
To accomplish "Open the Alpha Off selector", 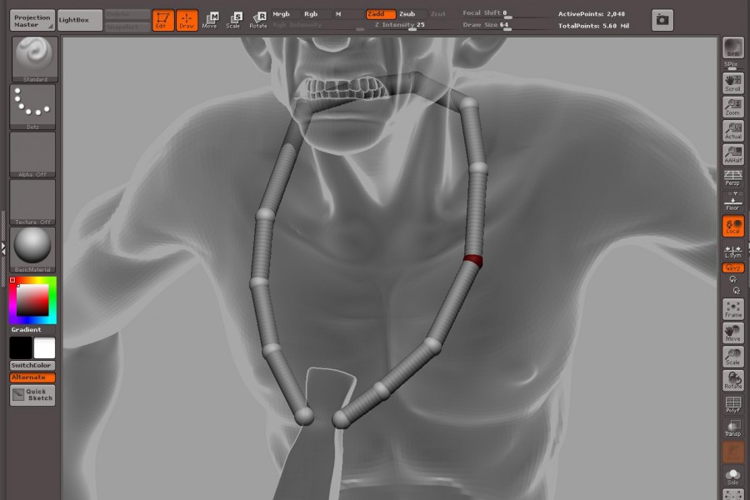I will 32,153.
